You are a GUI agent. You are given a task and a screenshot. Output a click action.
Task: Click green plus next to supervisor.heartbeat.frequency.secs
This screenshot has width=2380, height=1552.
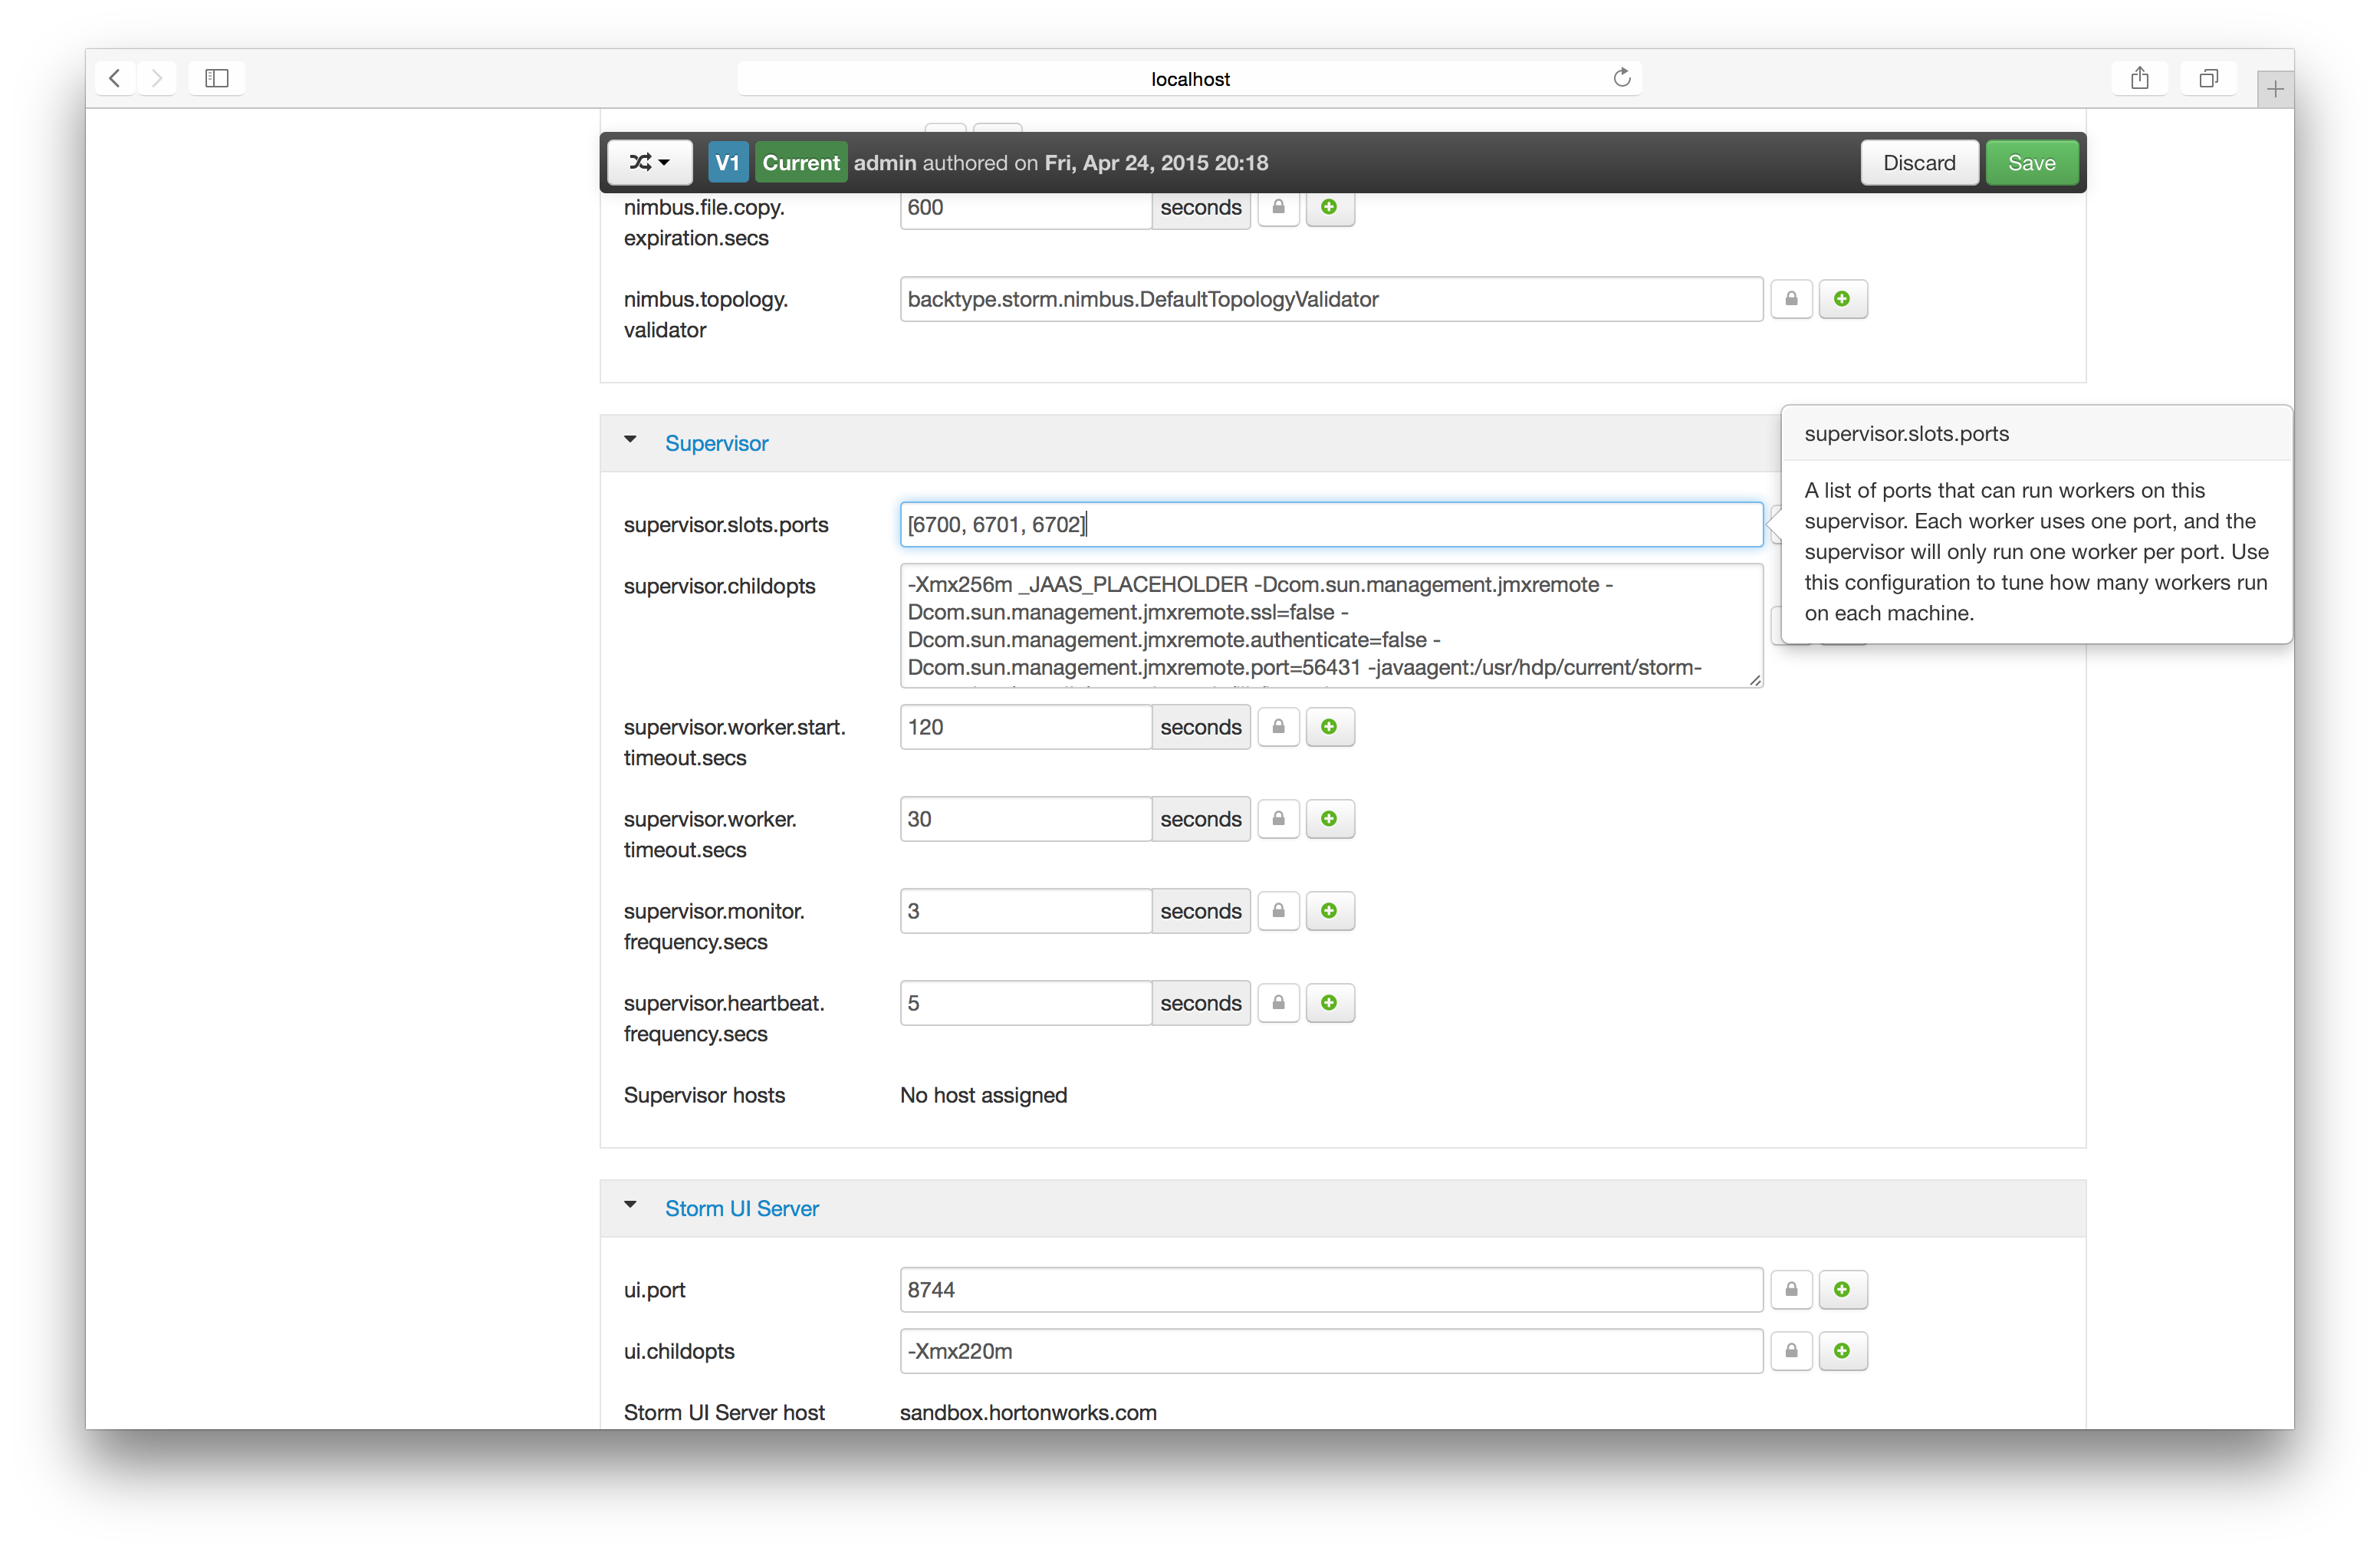click(x=1329, y=1003)
